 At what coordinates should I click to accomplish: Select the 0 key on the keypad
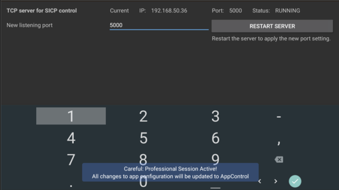tap(143, 184)
